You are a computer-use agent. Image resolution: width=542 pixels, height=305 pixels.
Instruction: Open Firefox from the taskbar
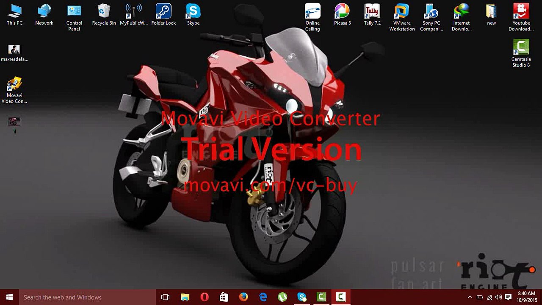(x=243, y=297)
